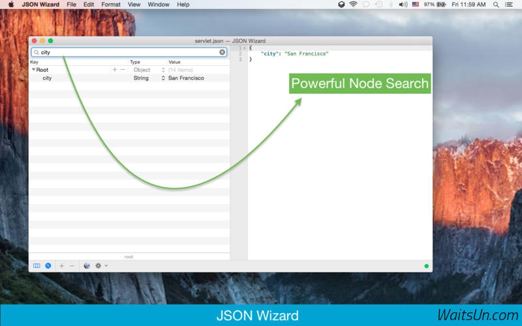Screen dimensions: 522x326
Task: Click line 1 fold arrow in gutter
Action: click(x=244, y=48)
